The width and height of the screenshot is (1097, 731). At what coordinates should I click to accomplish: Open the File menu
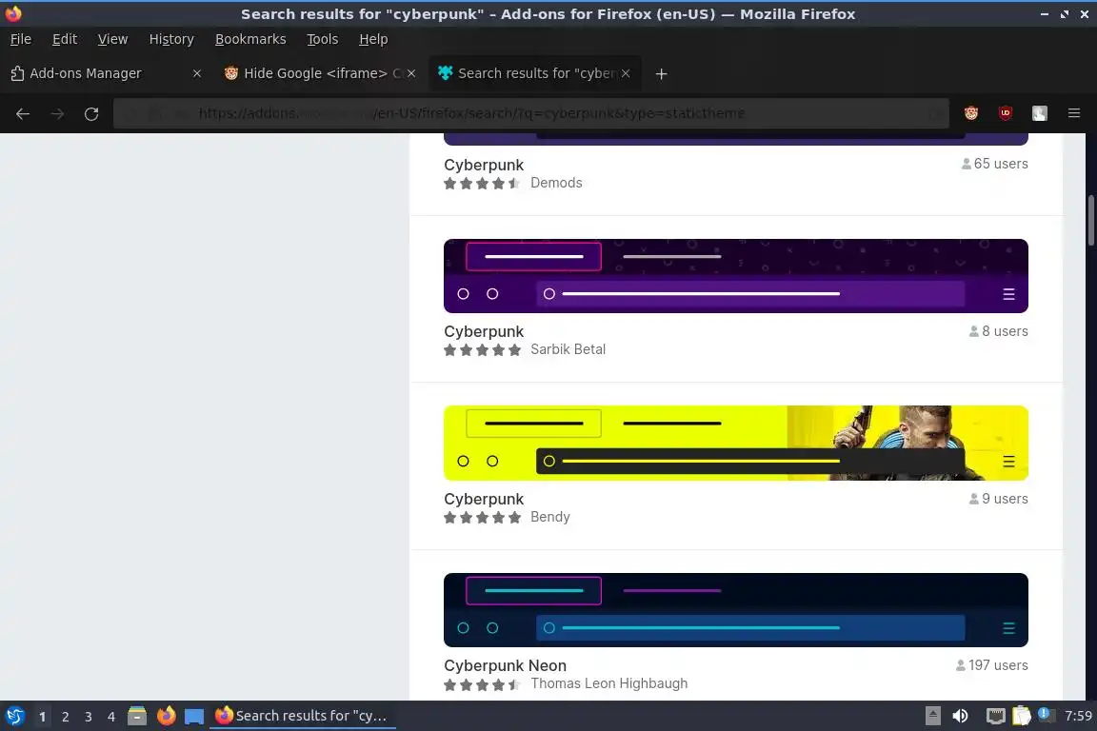pyautogui.click(x=21, y=39)
